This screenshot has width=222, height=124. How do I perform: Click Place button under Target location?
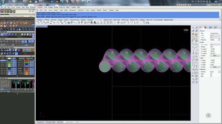215,67
